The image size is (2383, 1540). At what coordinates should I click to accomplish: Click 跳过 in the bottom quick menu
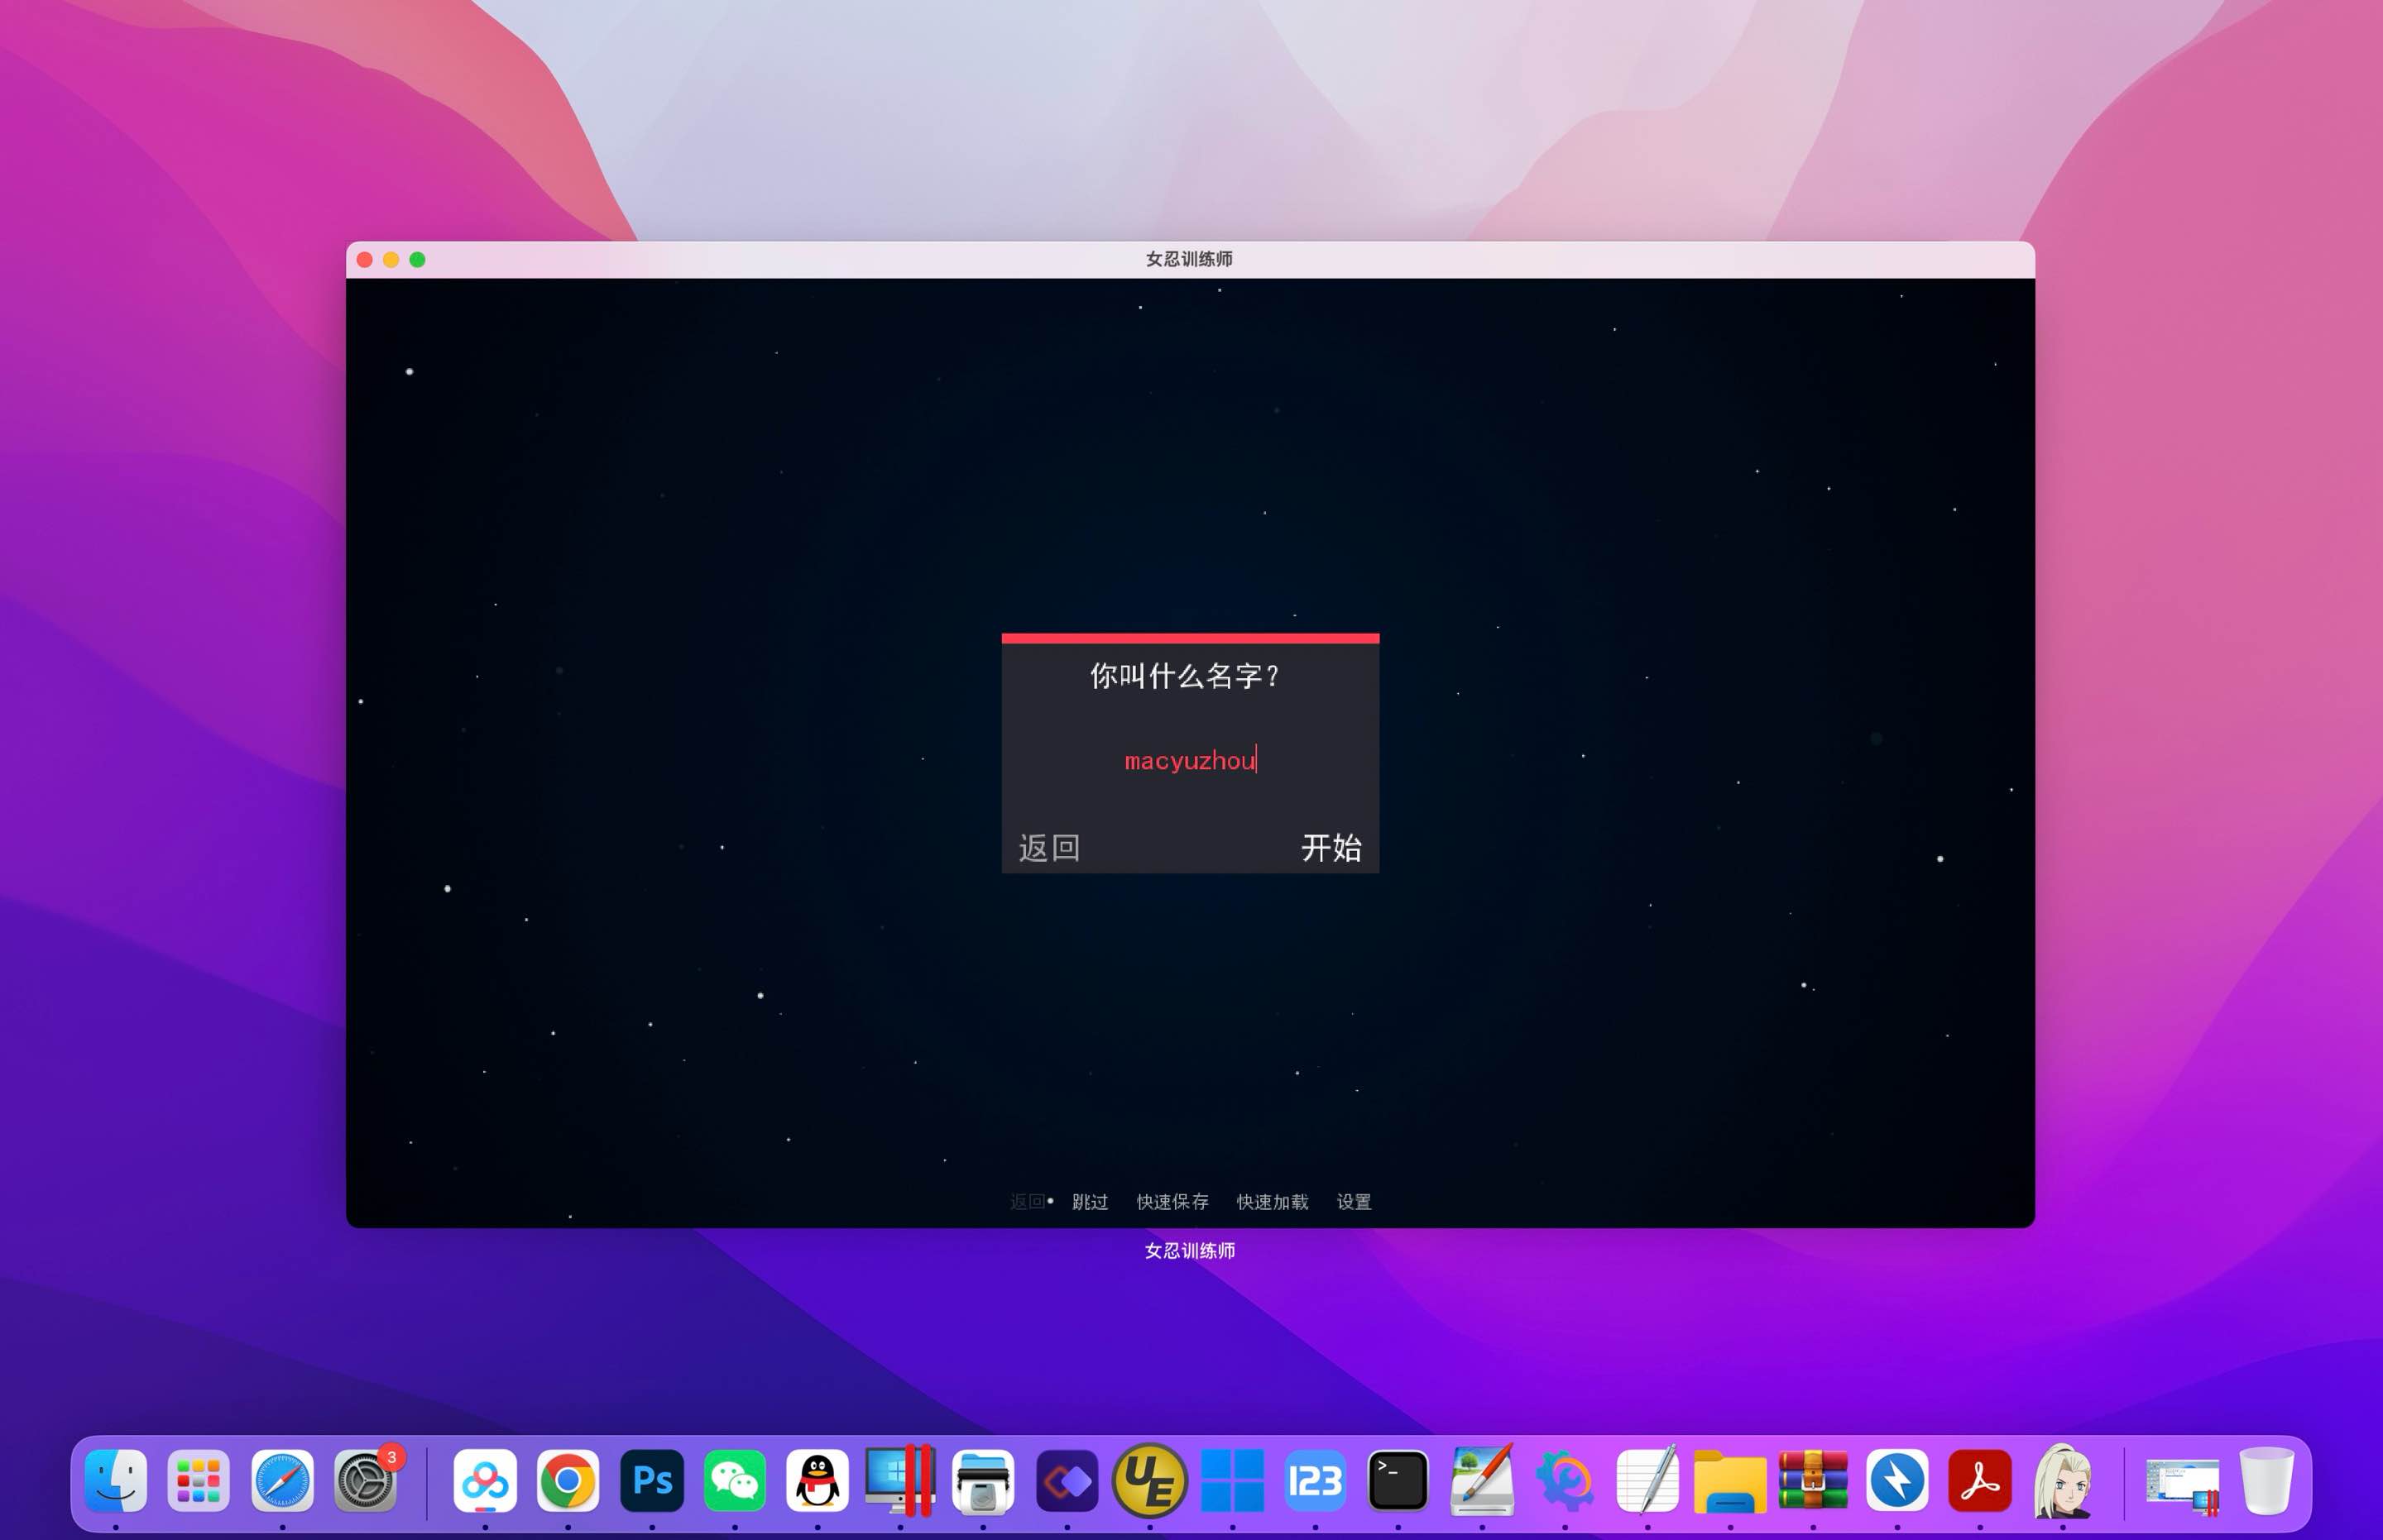[x=1090, y=1201]
